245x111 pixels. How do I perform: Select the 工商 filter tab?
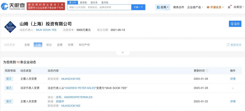(x=38, y=45)
